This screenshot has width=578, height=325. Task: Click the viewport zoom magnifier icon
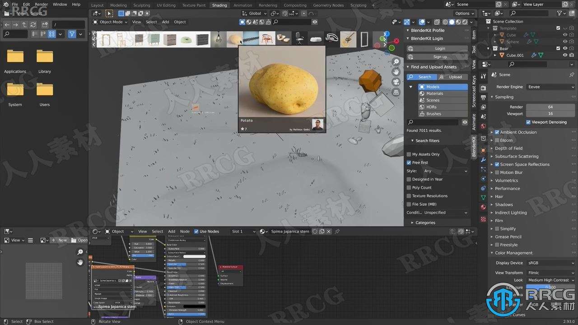[x=396, y=62]
